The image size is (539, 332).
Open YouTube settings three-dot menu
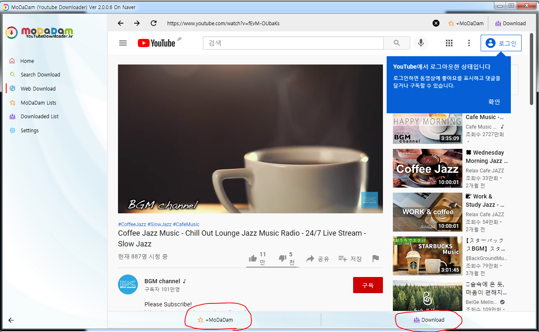(x=469, y=43)
